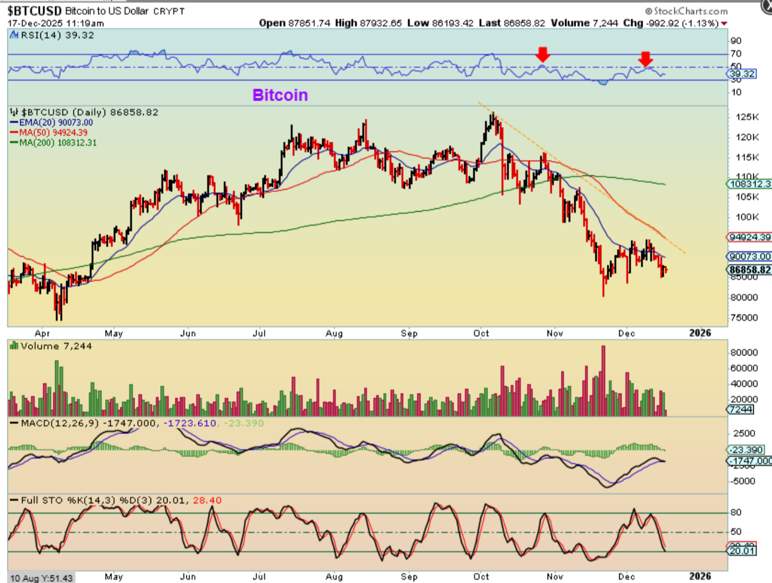Screen dimensions: 772x583
Task: Click the blue dash before the EMA(20) legend
Action: click(x=14, y=123)
